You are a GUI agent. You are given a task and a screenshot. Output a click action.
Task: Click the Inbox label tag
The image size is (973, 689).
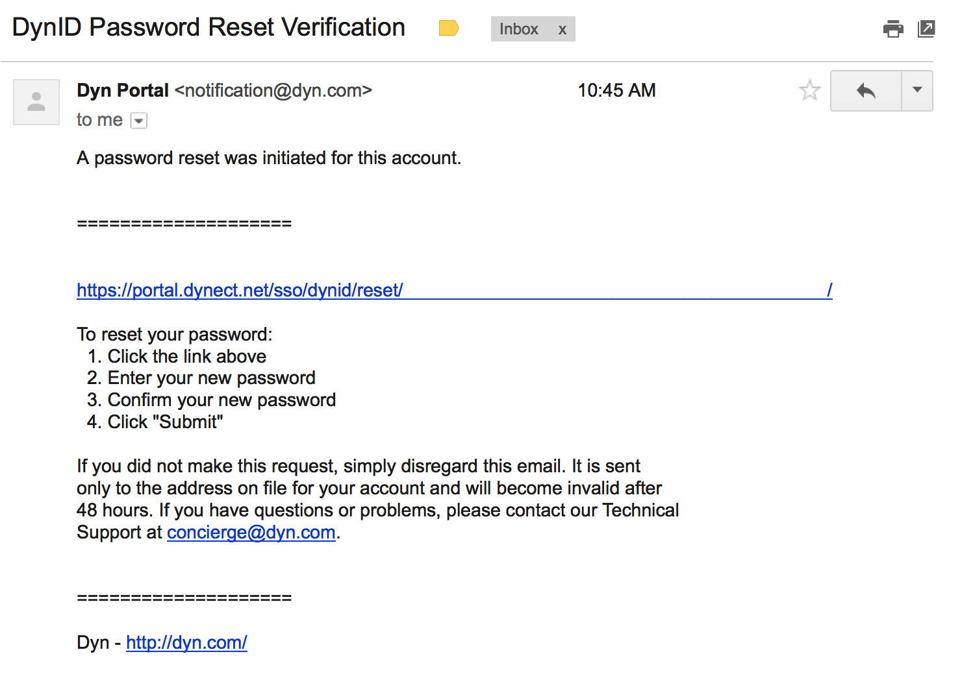point(518,29)
